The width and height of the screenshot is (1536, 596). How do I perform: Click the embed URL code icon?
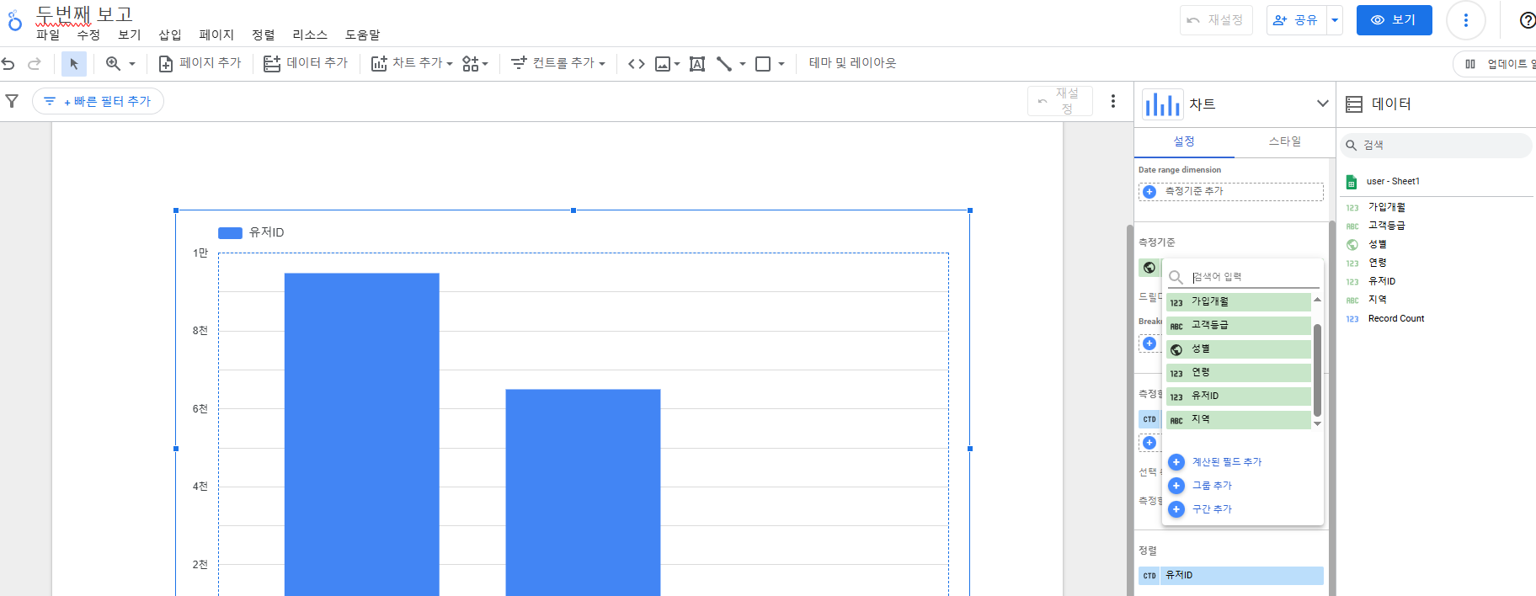637,64
